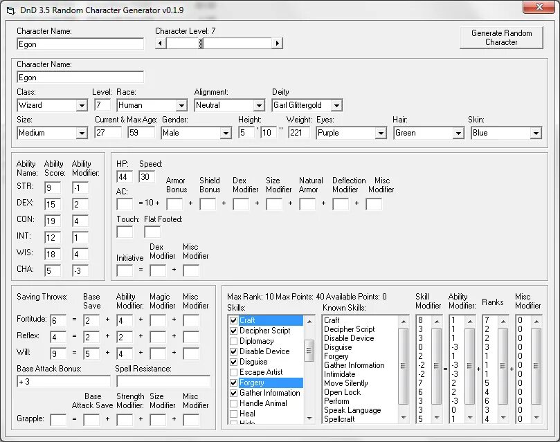Screen dimensions: 560x442
Task: Click the Skills list scroll up arrow
Action: (x=309, y=322)
